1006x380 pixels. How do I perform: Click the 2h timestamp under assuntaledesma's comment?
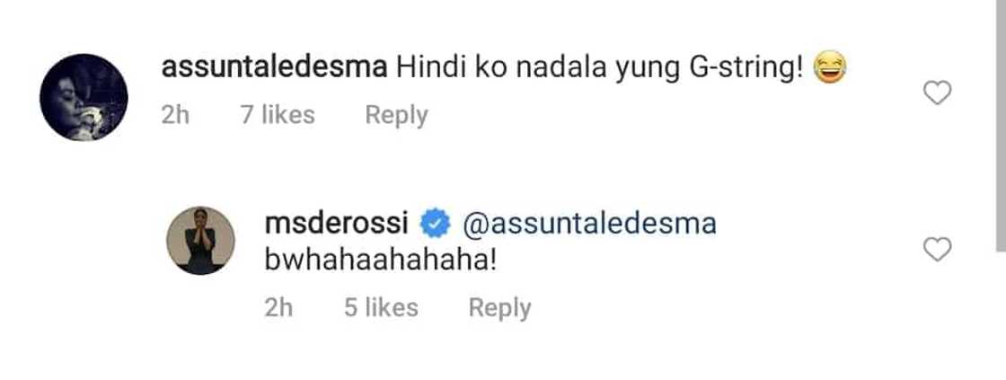(x=175, y=115)
